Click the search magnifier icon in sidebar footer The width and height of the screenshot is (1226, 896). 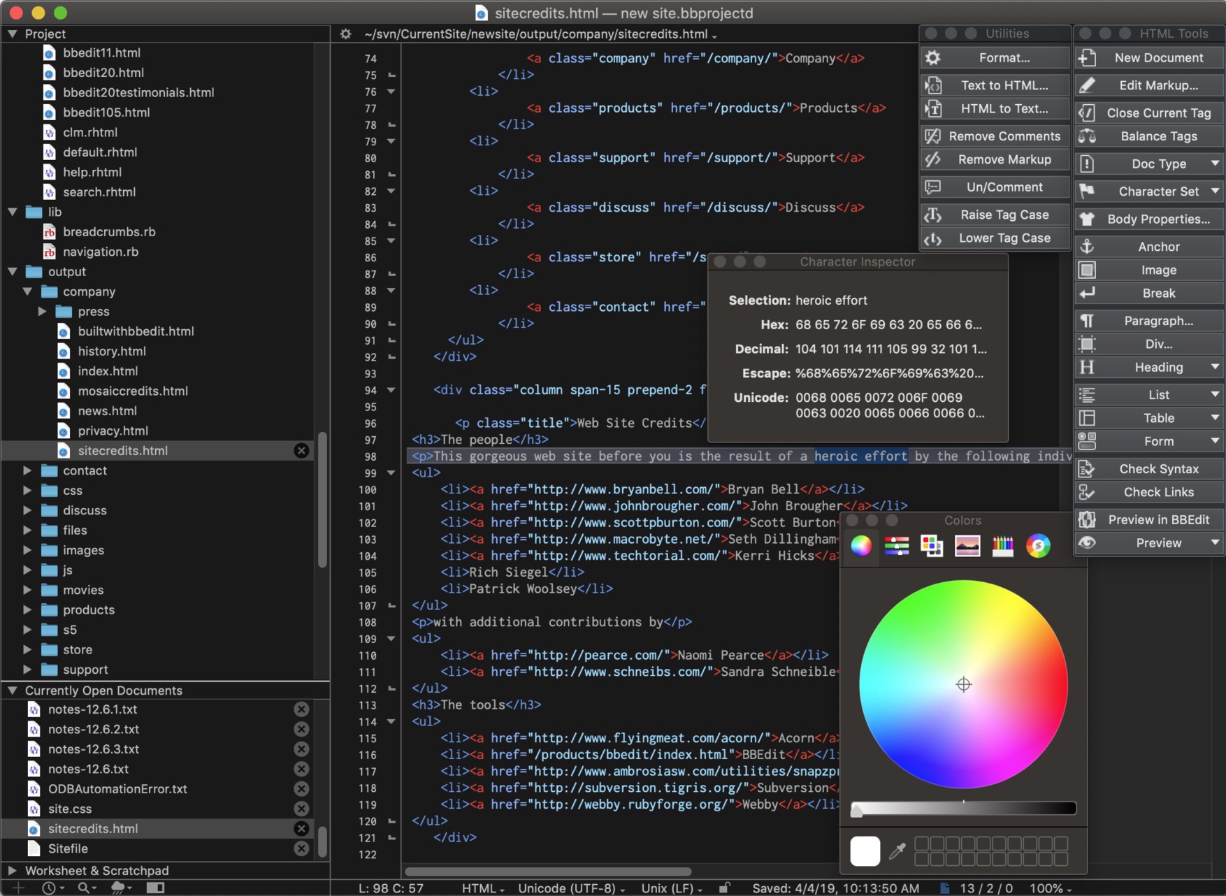[x=85, y=888]
